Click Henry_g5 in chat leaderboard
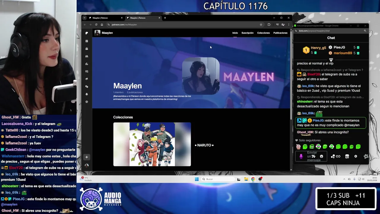Screen dimensions: 380x214 pyautogui.click(x=318, y=48)
